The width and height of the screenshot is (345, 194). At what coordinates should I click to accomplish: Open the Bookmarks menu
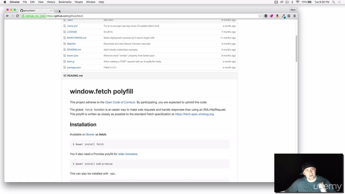(65, 2)
